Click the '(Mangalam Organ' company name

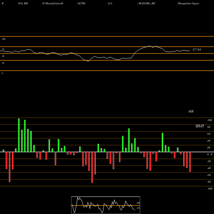(188, 3)
